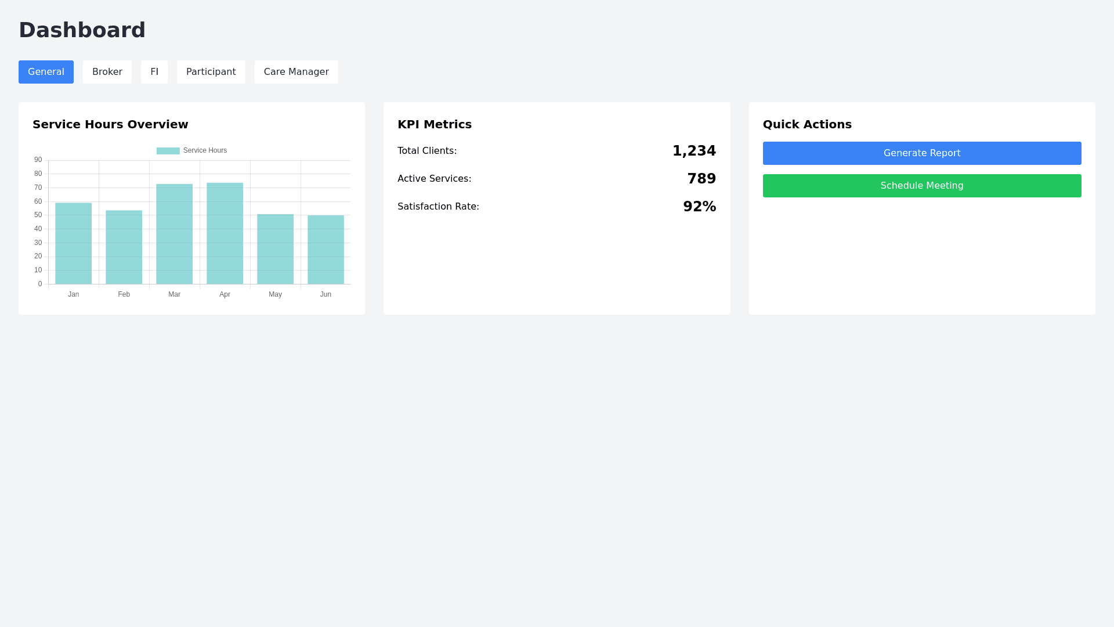Click the Satisfaction Rate 92% value
The height and width of the screenshot is (627, 1114).
699,207
